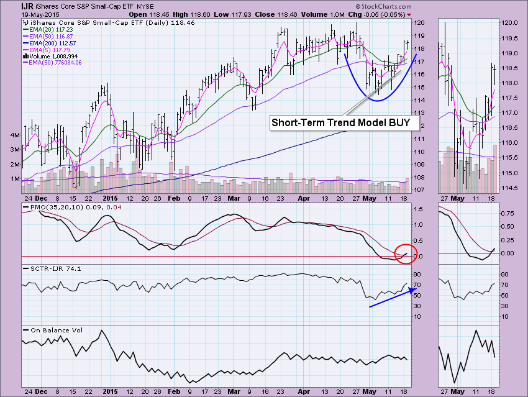Click the Apr label on the price time axis
The height and width of the screenshot is (397, 528).
(304, 198)
